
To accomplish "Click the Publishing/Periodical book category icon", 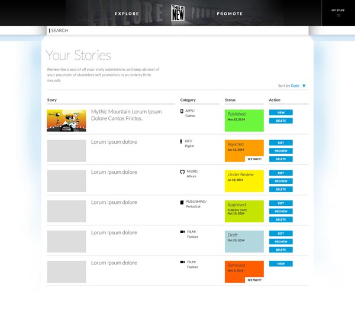I will click(182, 202).
